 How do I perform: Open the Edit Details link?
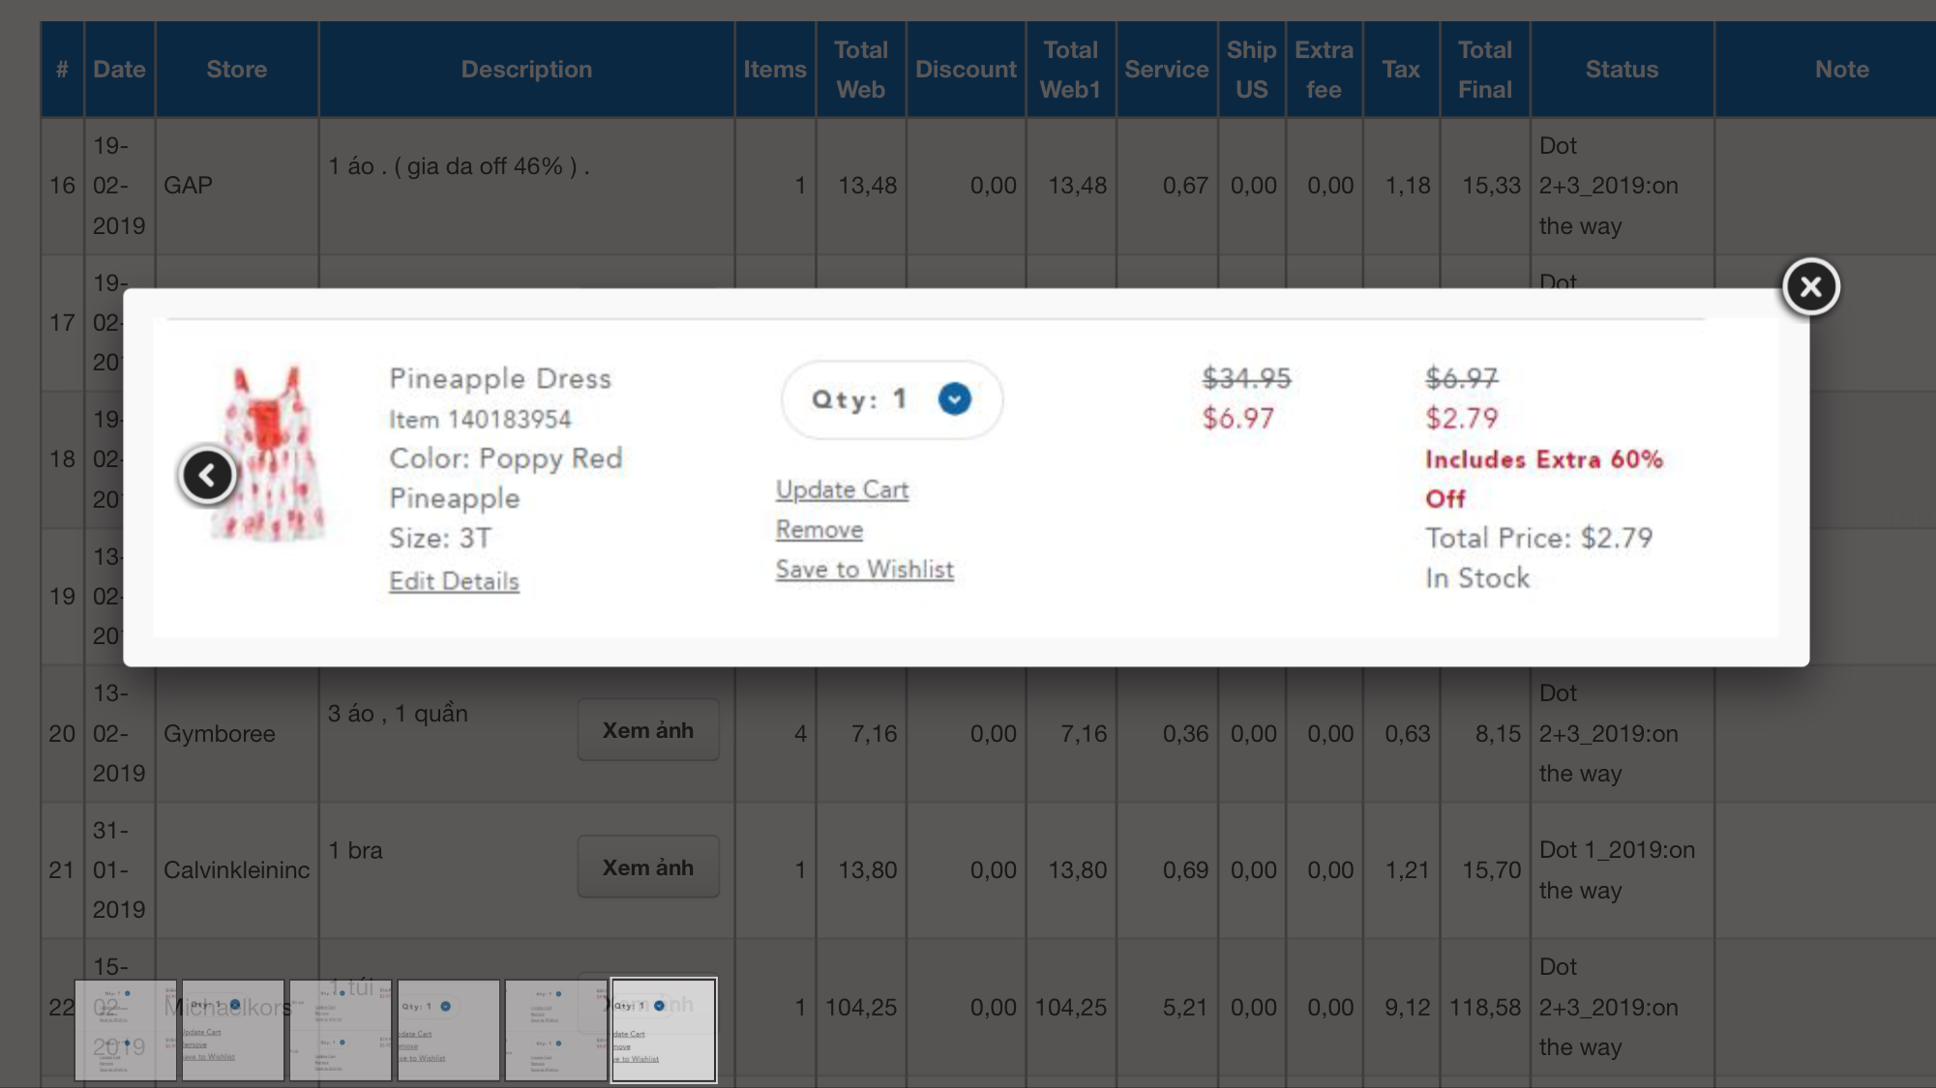pos(454,581)
